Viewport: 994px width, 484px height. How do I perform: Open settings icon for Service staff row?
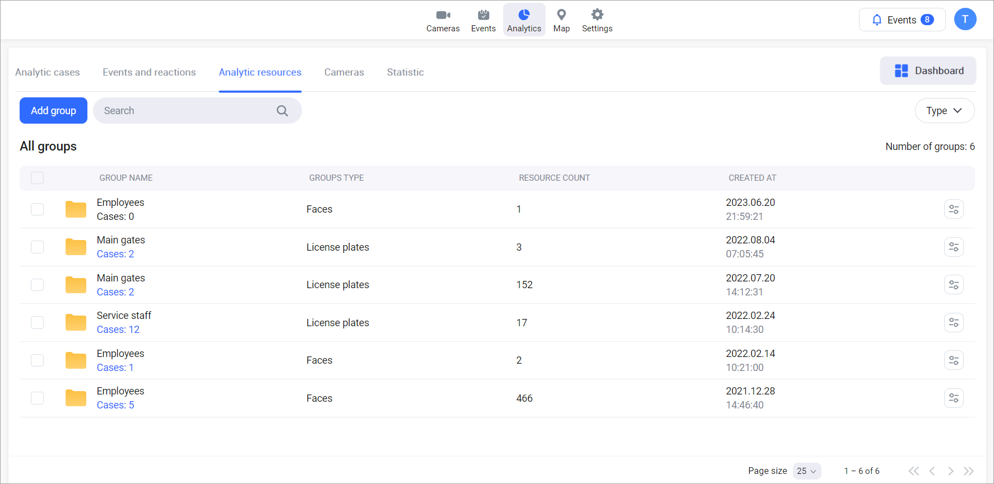tap(953, 323)
